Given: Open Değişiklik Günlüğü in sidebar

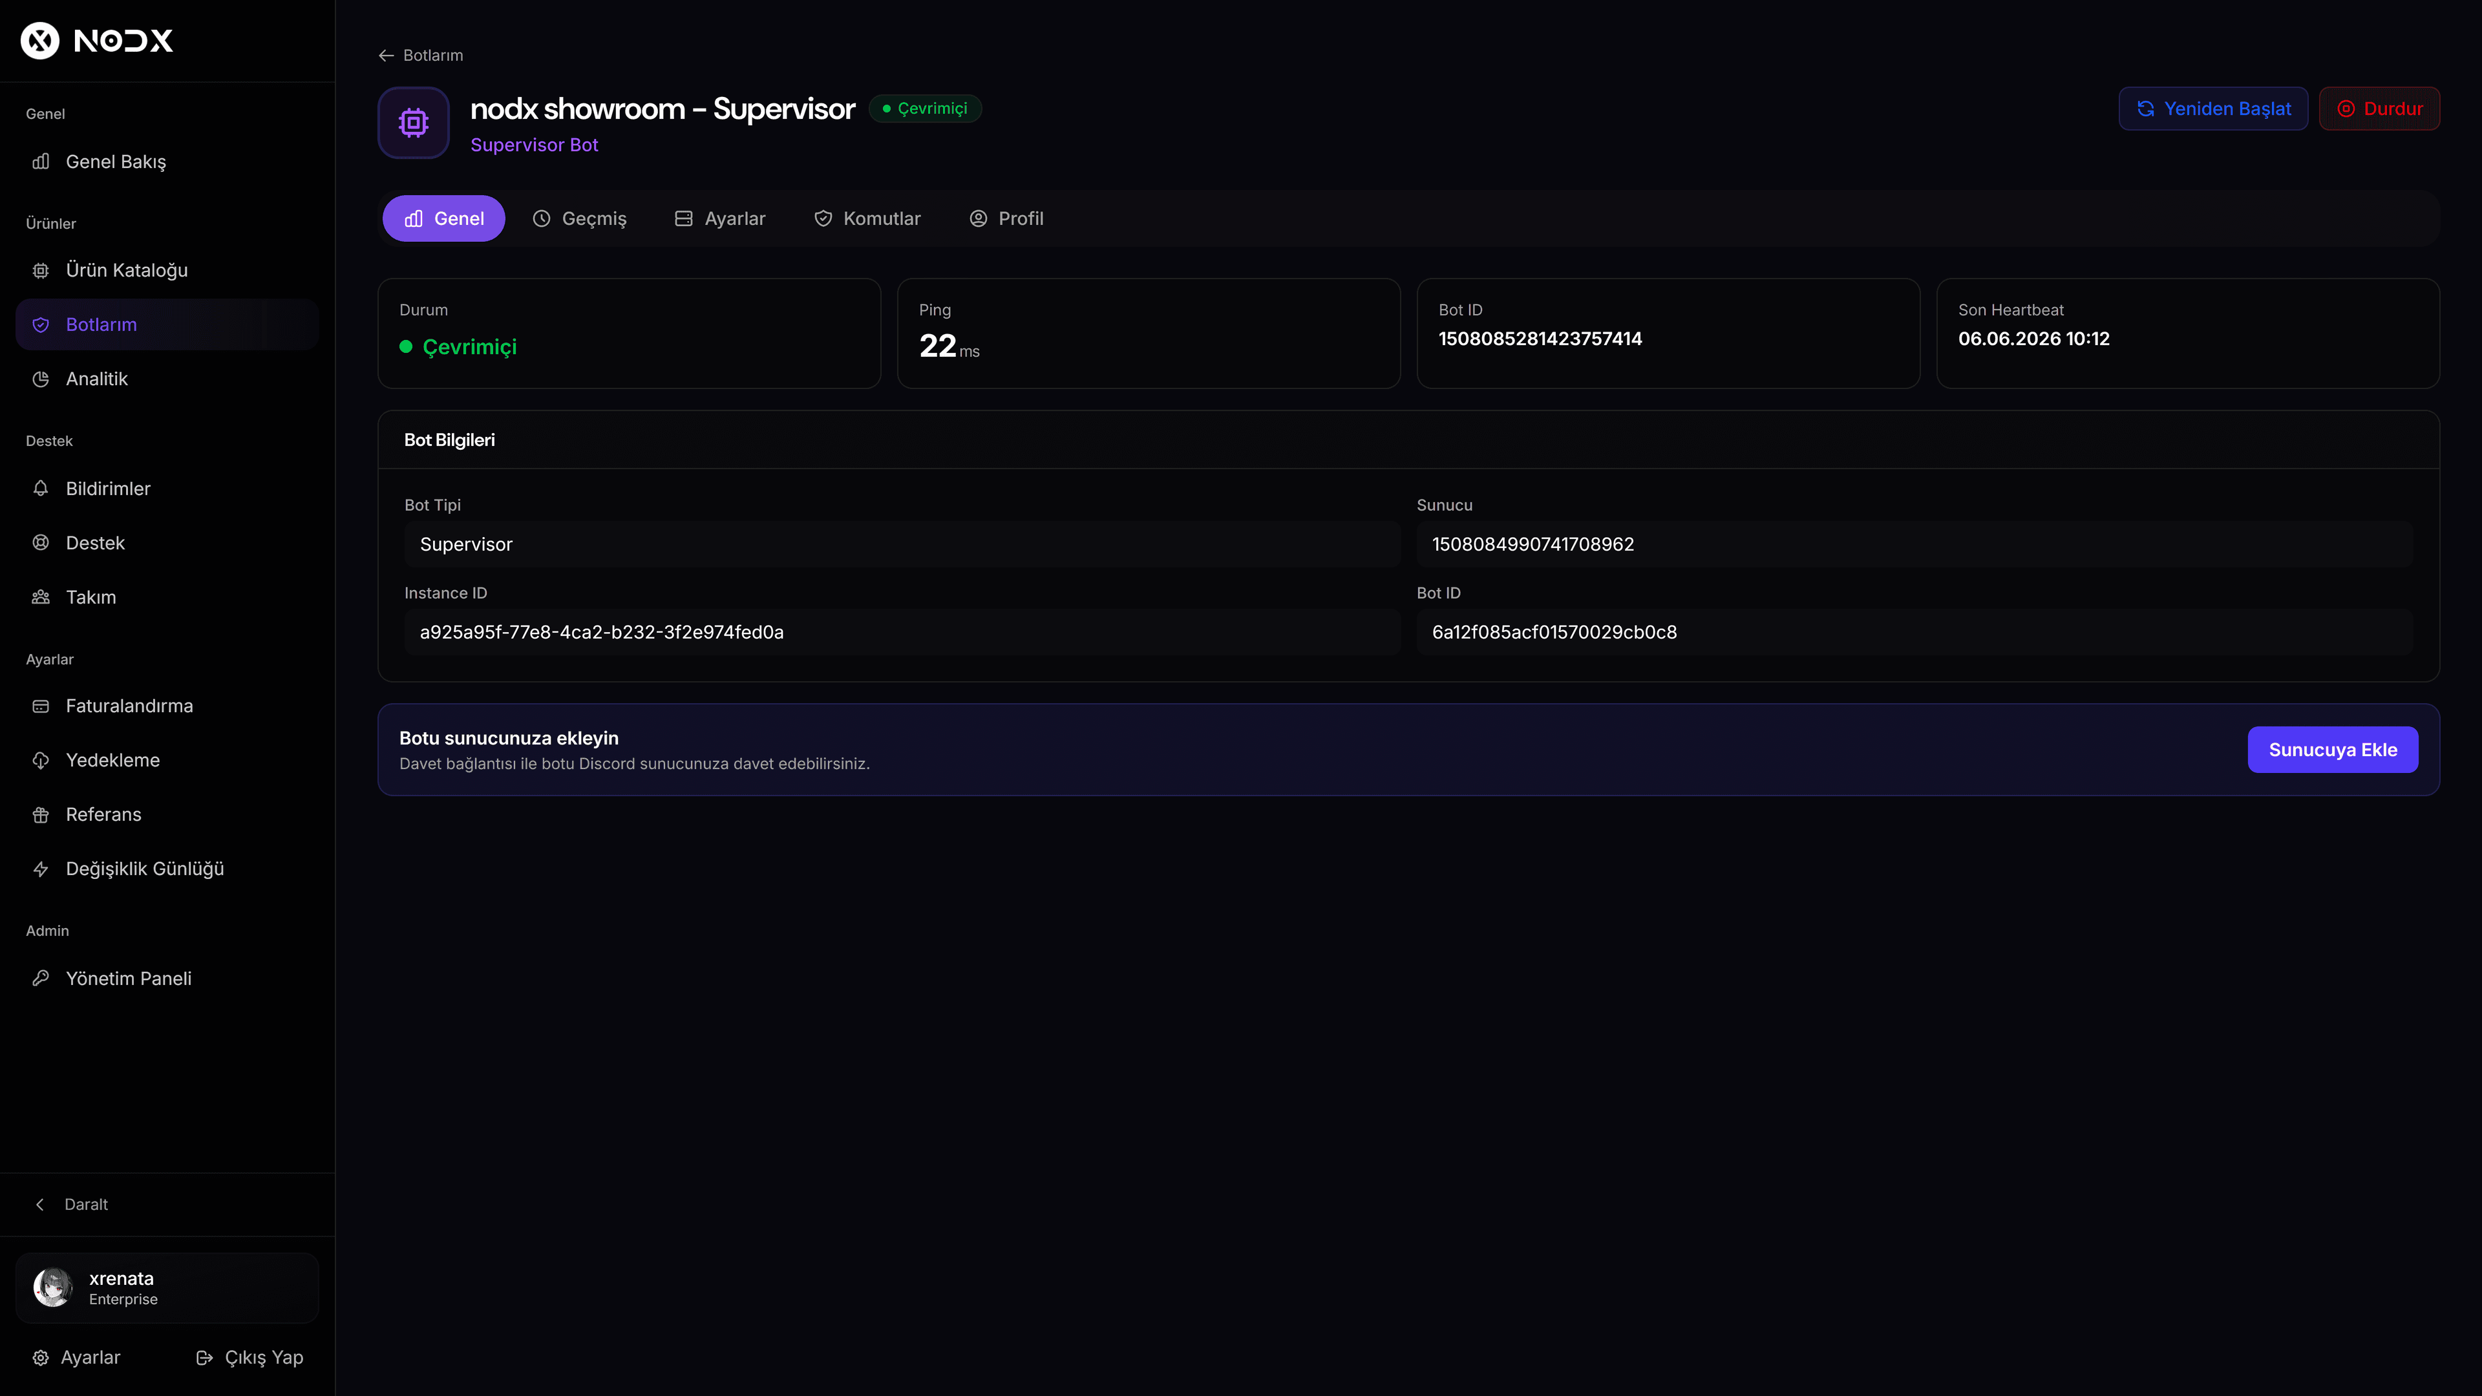Looking at the screenshot, I should [x=167, y=869].
